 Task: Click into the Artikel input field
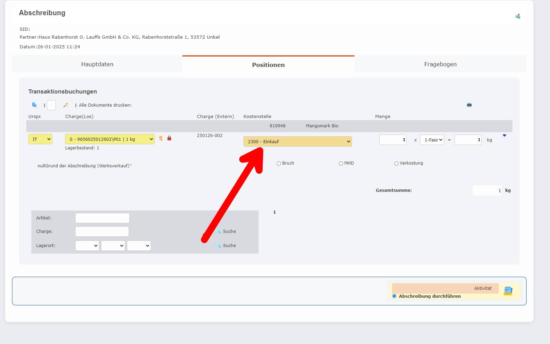click(102, 218)
